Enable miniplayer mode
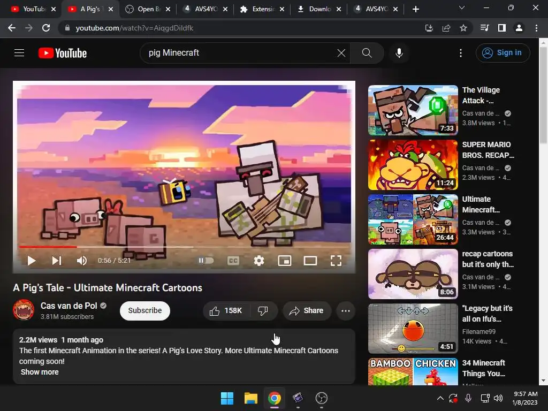Image resolution: width=548 pixels, height=411 pixels. point(285,261)
